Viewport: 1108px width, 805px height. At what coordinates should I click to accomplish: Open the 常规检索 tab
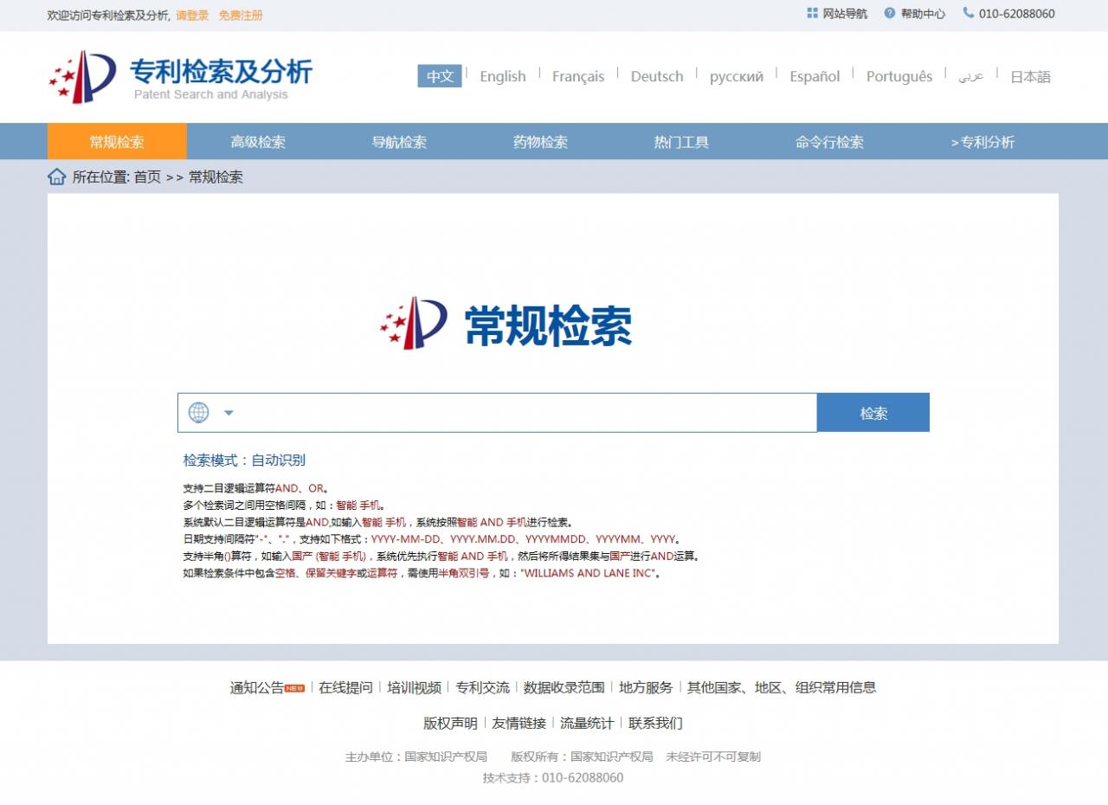(117, 142)
